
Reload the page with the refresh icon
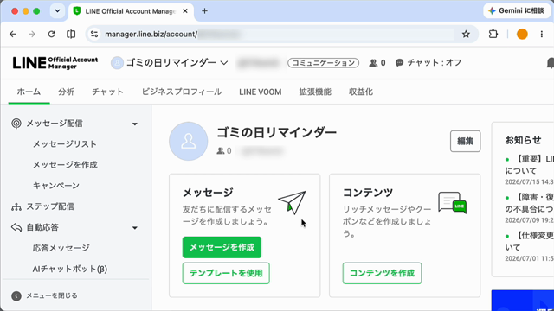pyautogui.click(x=52, y=35)
